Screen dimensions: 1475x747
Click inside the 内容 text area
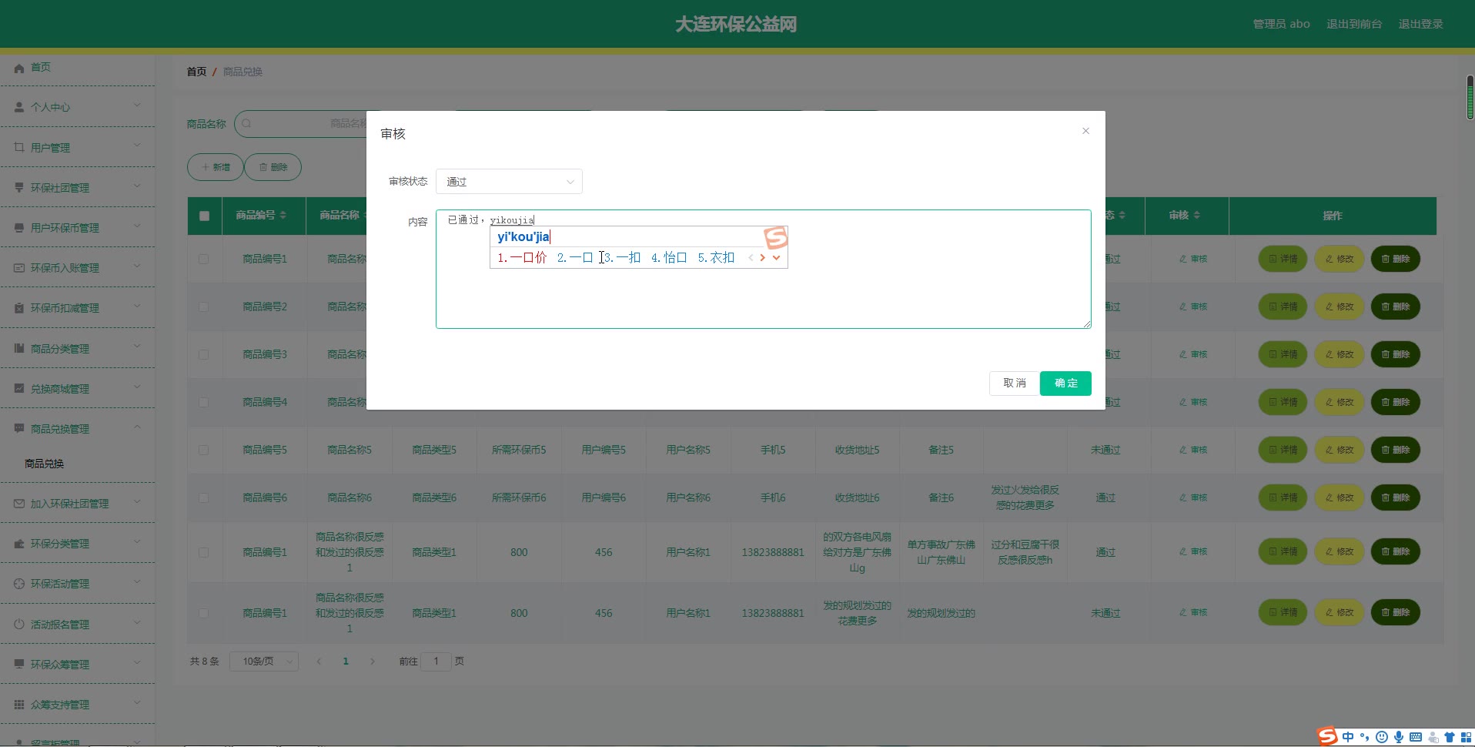pos(762,300)
